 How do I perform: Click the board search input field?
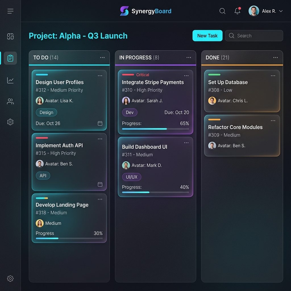pyautogui.click(x=254, y=36)
